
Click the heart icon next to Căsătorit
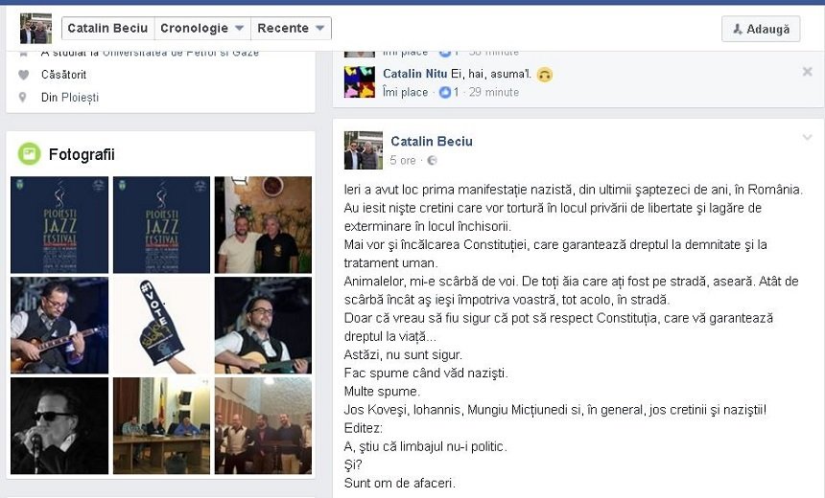23,75
